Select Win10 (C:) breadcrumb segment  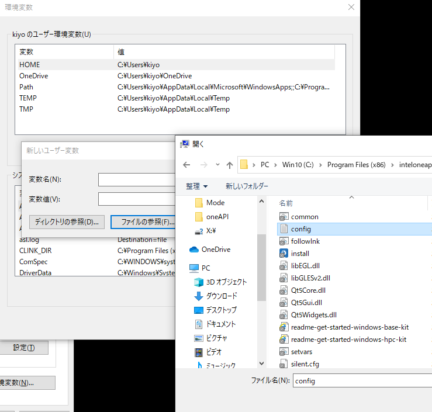coord(298,165)
